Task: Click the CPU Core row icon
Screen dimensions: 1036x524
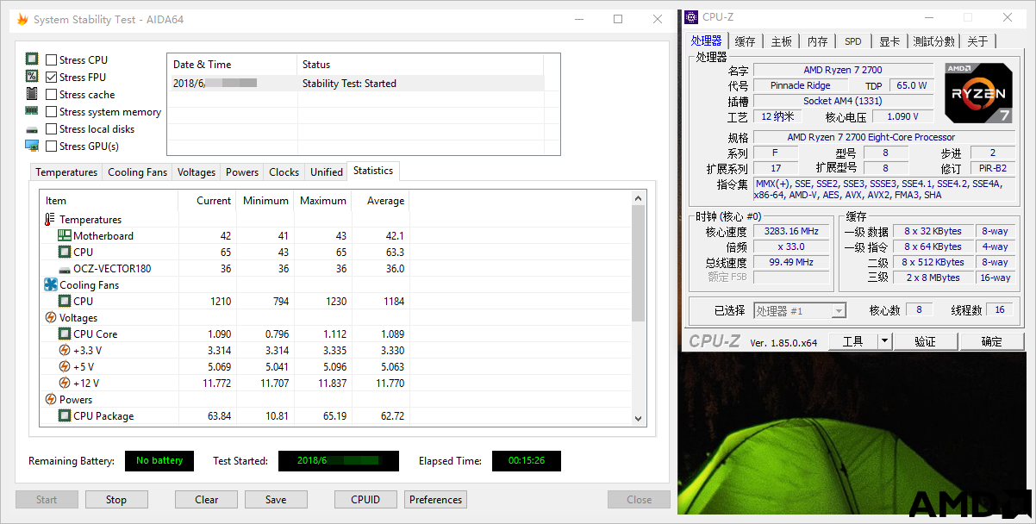Action: click(65, 334)
